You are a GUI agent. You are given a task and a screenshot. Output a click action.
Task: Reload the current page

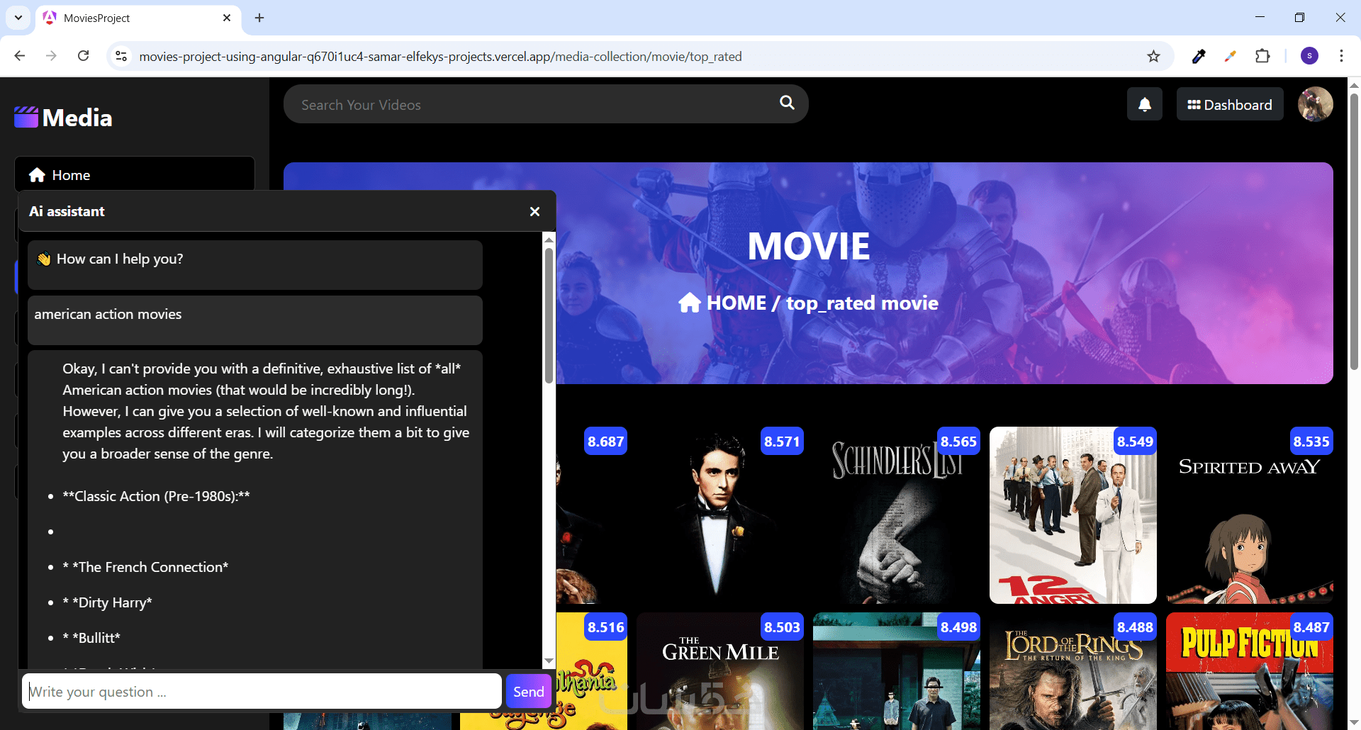[83, 56]
